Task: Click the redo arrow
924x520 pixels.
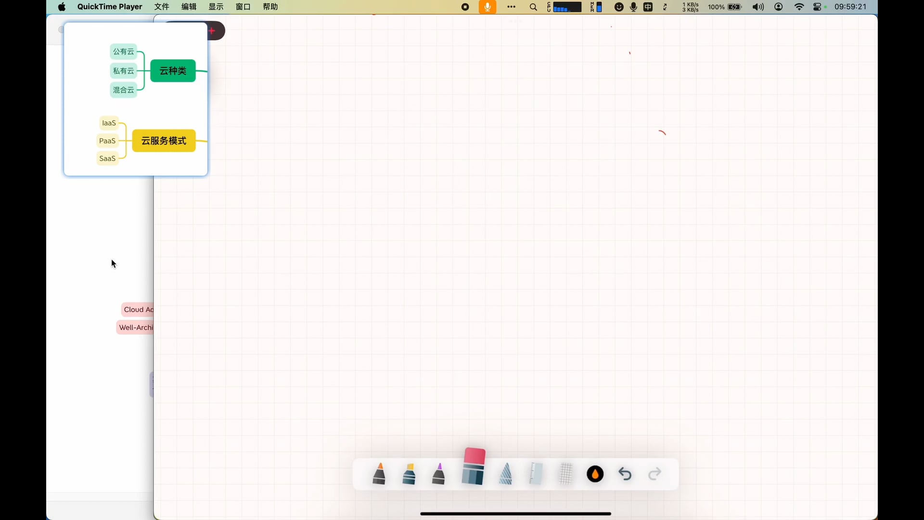Action: tap(655, 474)
